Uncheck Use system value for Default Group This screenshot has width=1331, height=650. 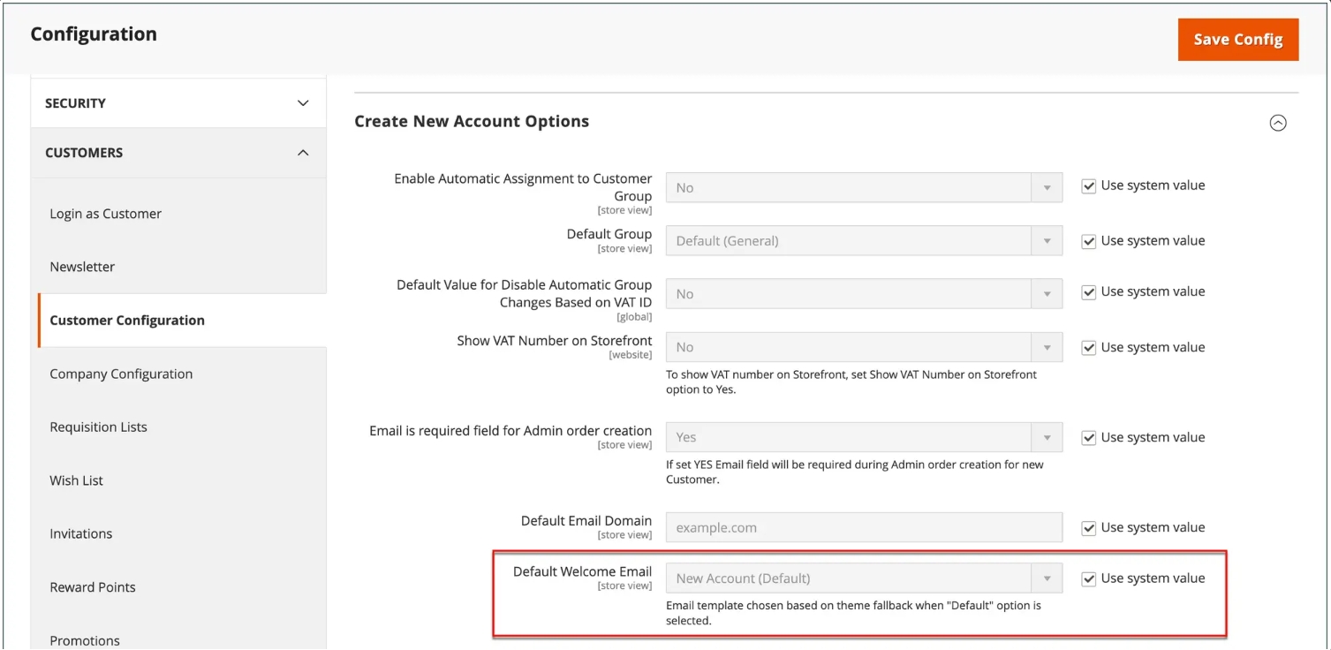1088,241
